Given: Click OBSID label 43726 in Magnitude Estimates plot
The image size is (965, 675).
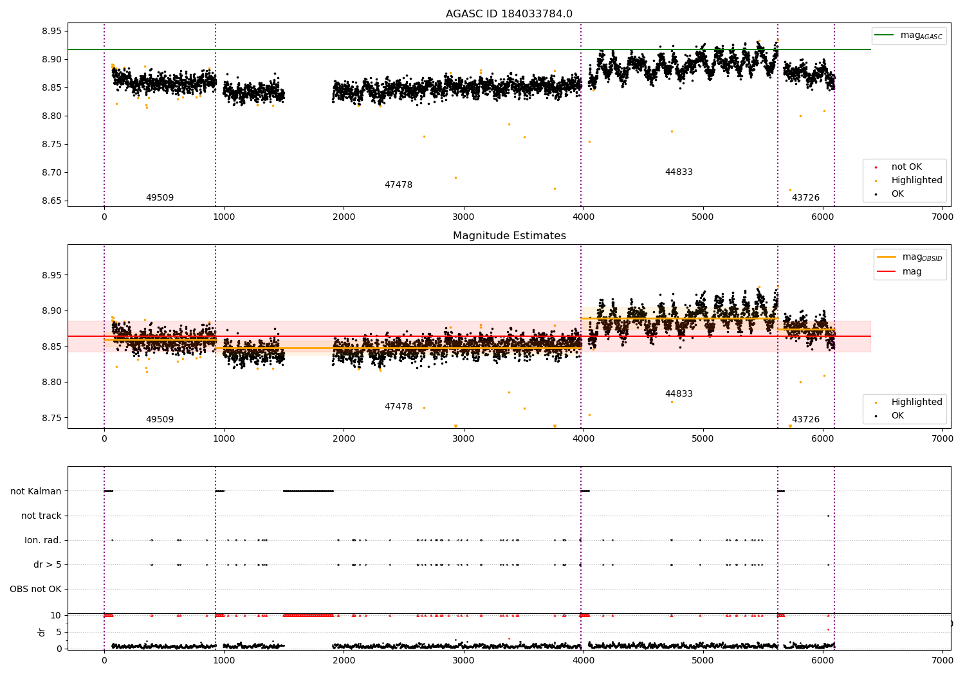Looking at the screenshot, I should tap(805, 420).
